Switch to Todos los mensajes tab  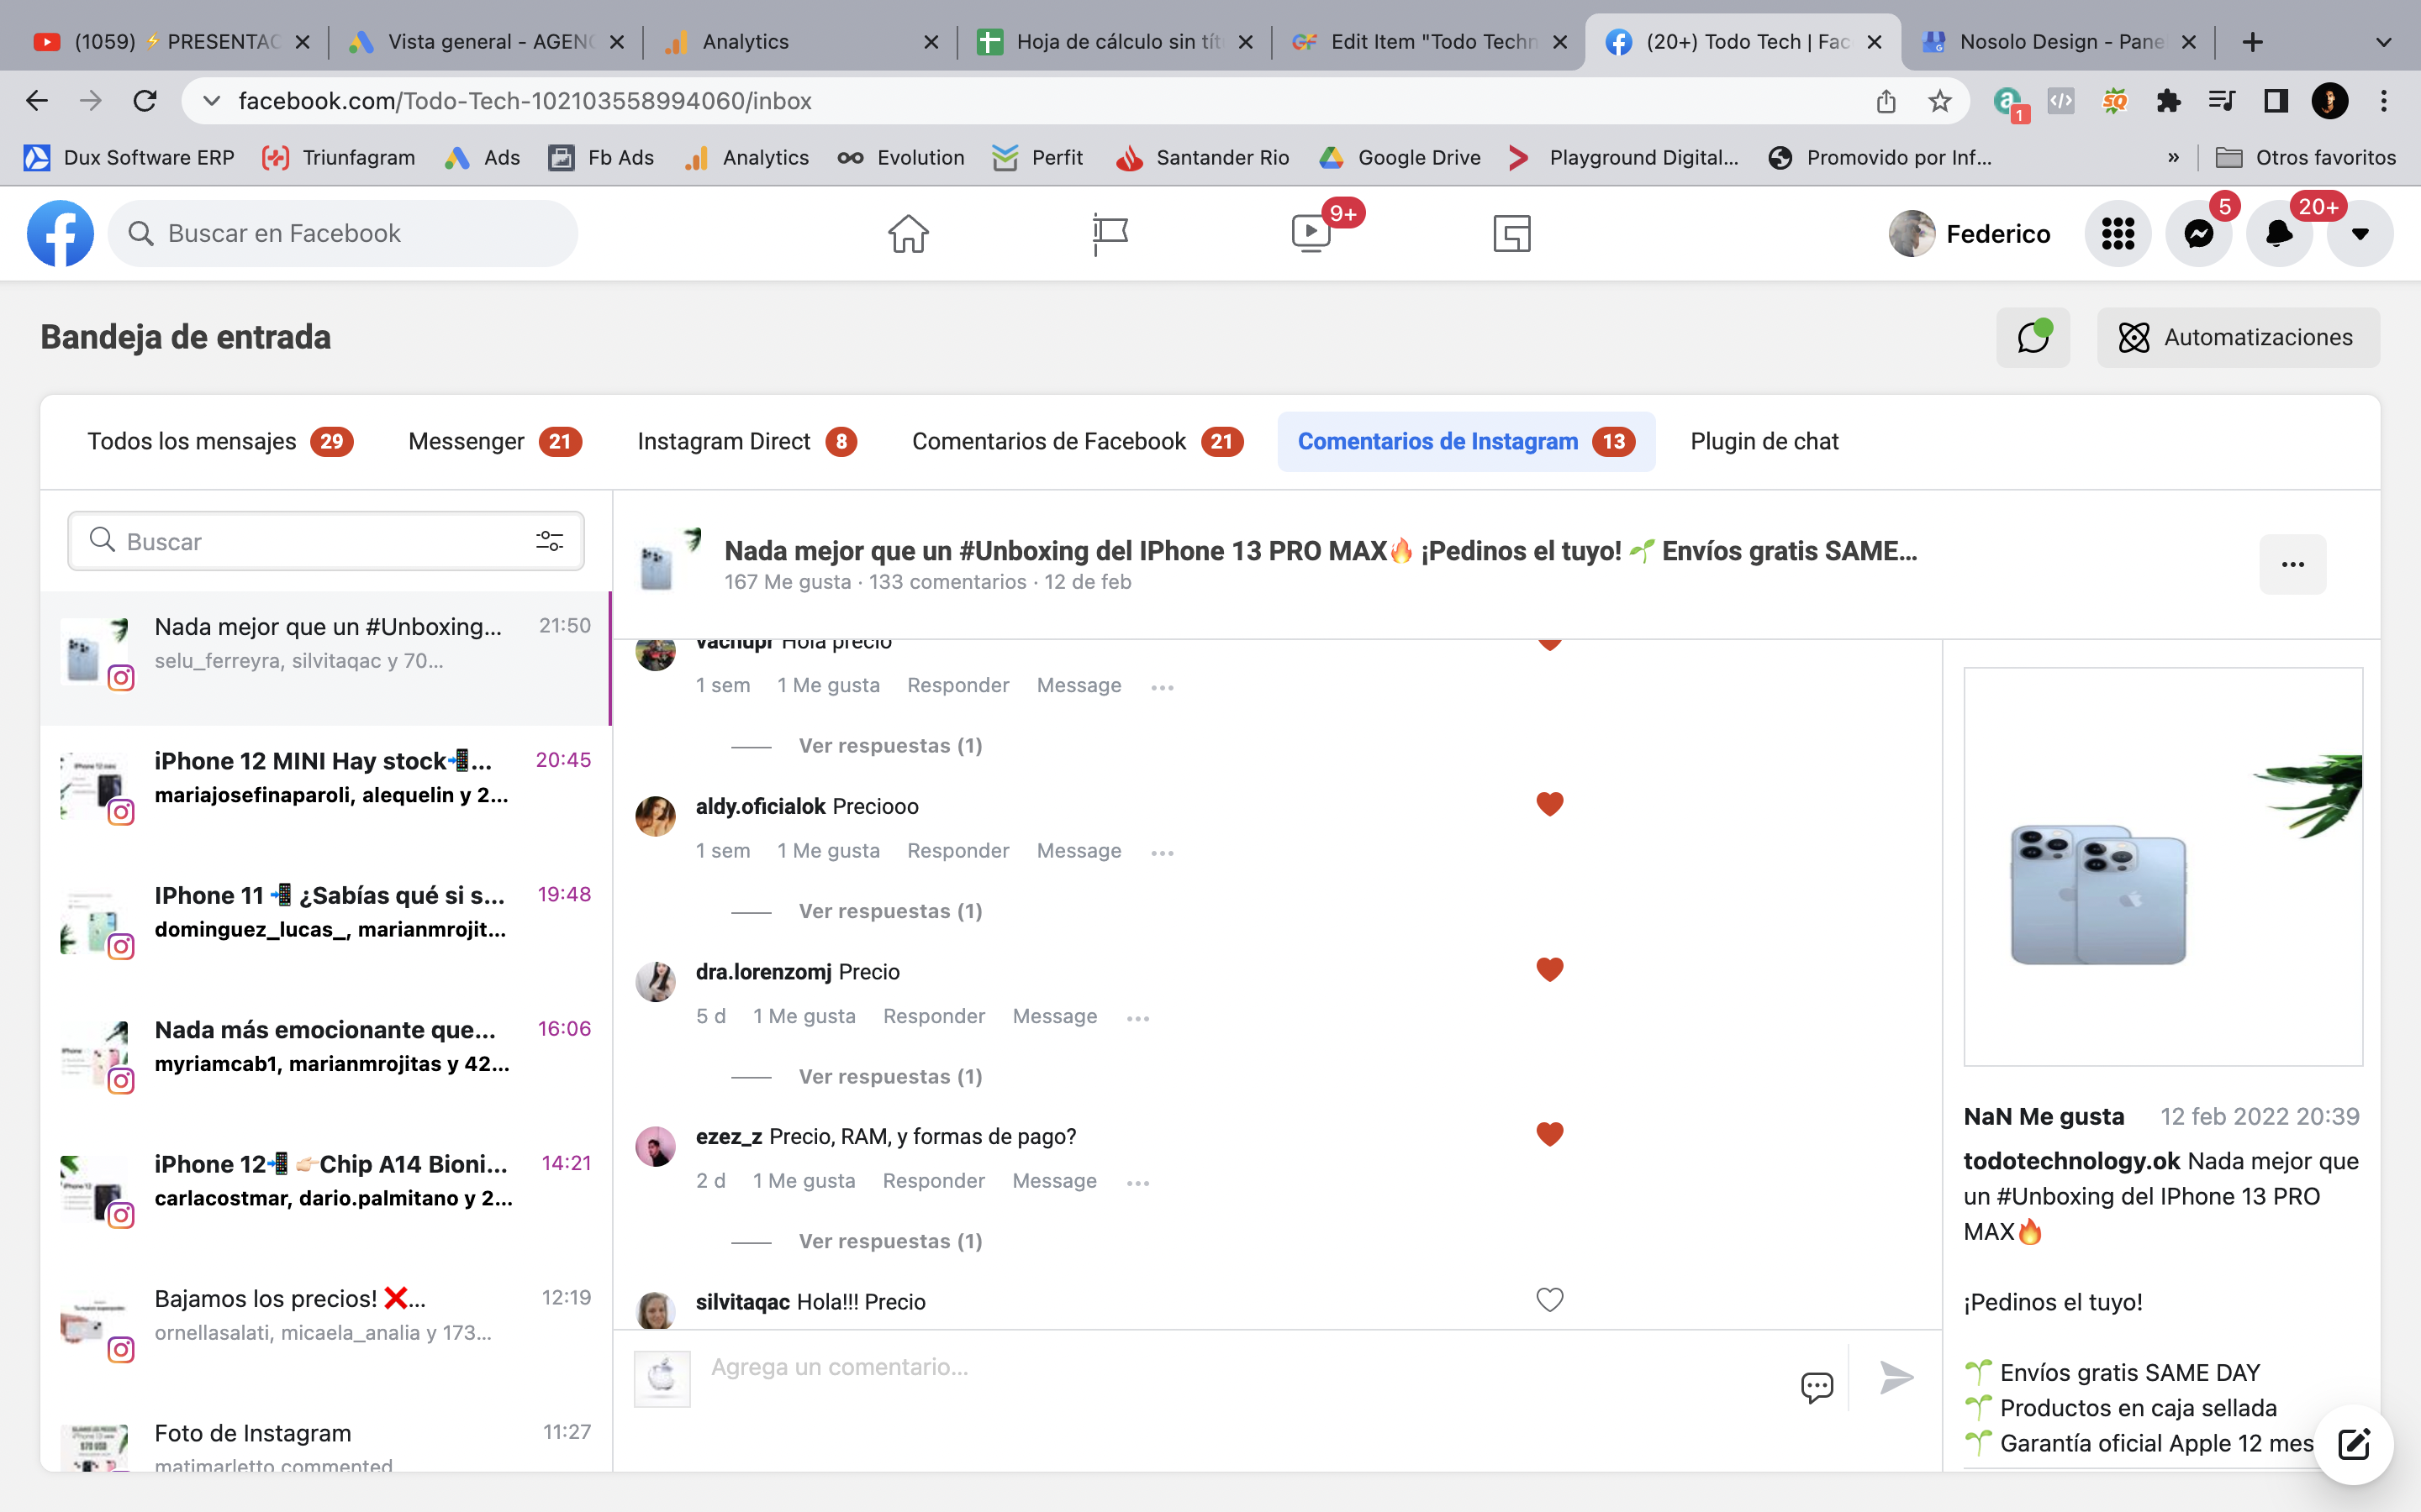[x=220, y=441]
